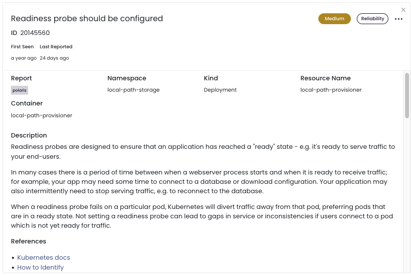Viewport: 411px width, 275px height.
Task: Click the References section heading
Action: pyautogui.click(x=29, y=241)
